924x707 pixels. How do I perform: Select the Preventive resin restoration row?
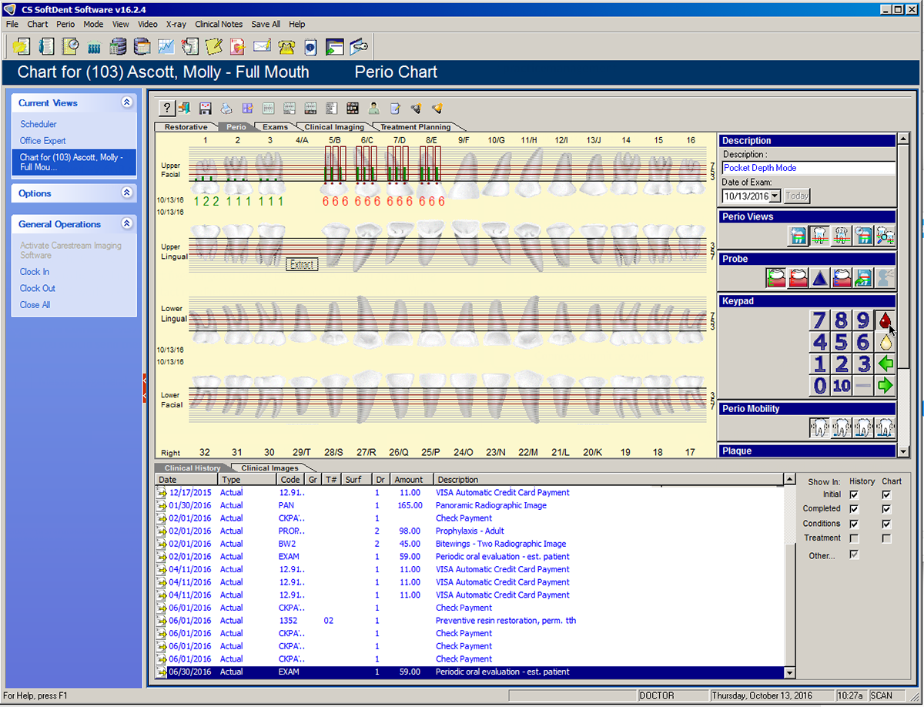[x=470, y=621]
